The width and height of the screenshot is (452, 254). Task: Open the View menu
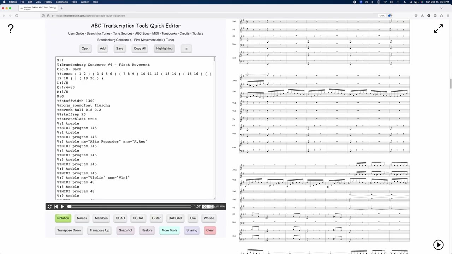click(38, 2)
